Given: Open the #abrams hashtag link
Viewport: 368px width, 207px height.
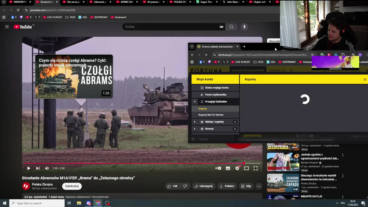Looking at the screenshot, I should (x=71, y=197).
